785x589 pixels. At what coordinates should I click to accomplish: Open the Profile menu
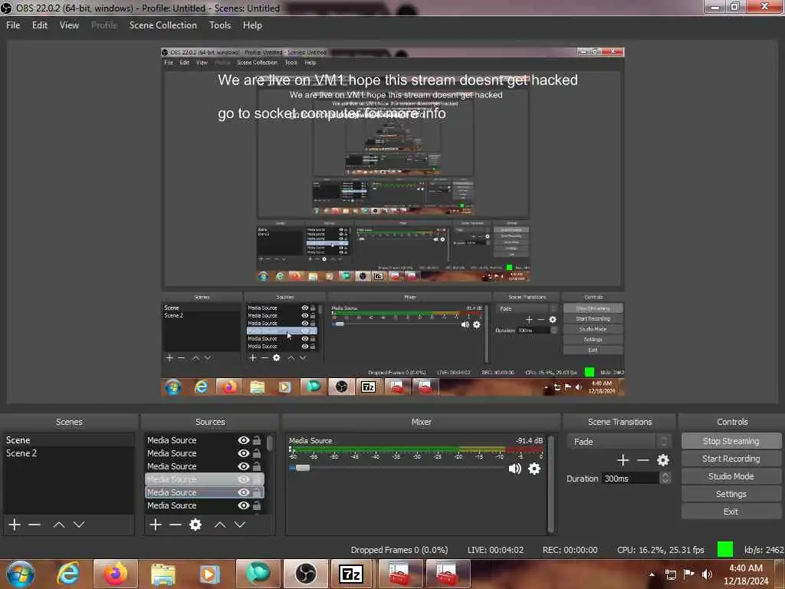point(104,25)
